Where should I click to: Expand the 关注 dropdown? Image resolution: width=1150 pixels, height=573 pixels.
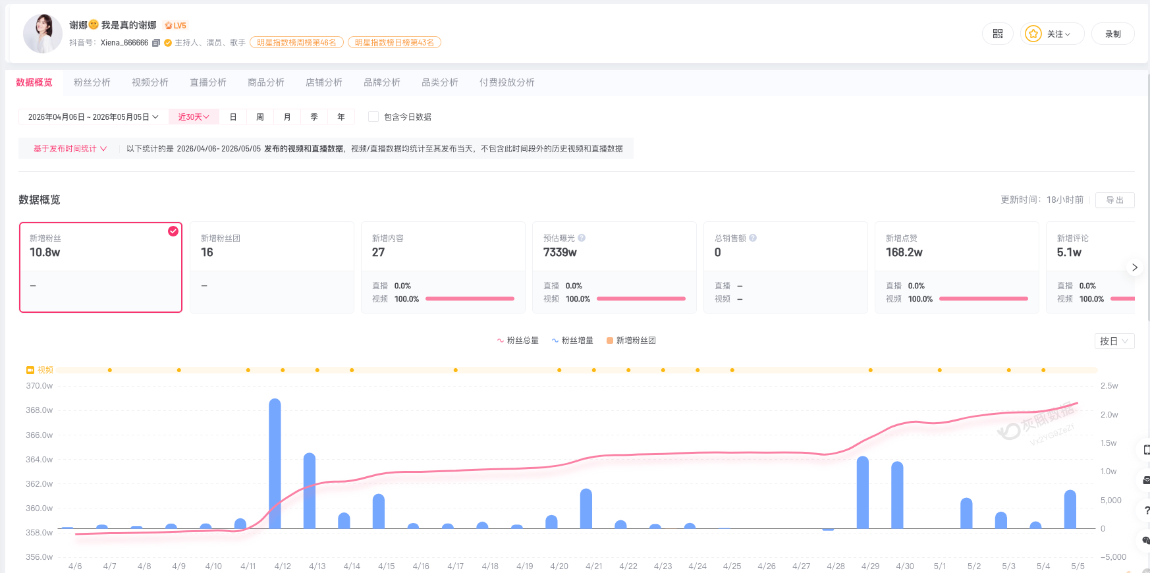click(1053, 34)
